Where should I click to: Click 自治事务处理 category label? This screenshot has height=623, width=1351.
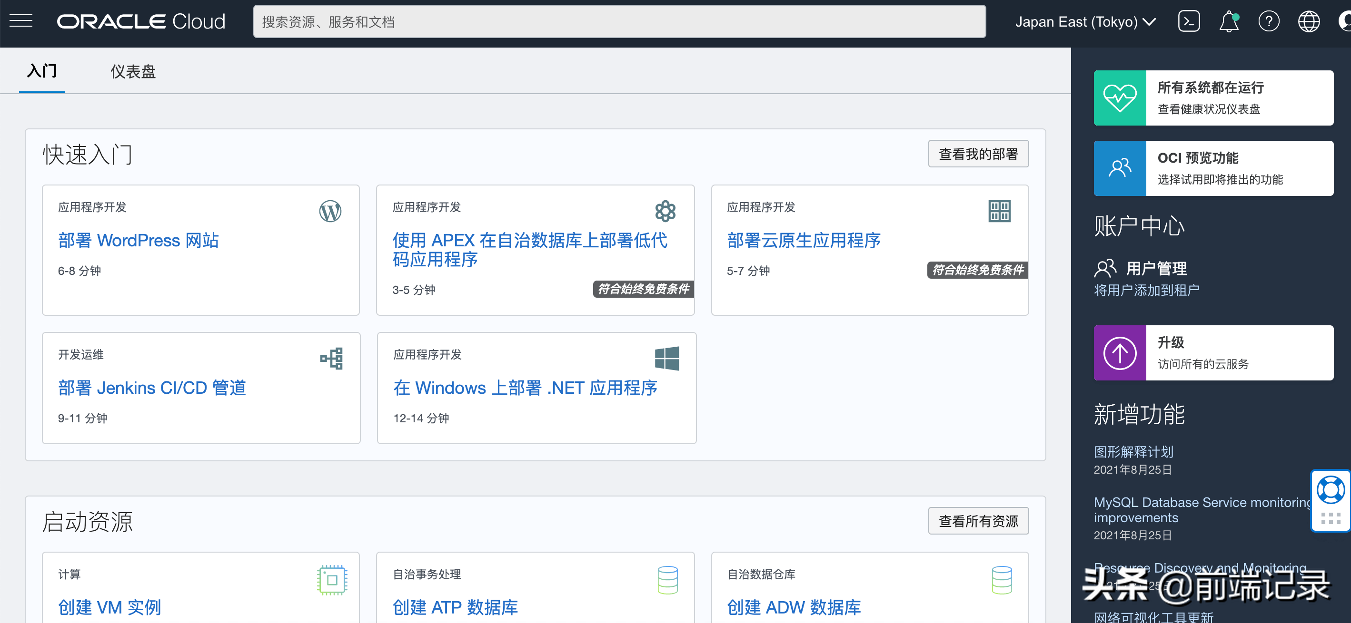(x=427, y=574)
